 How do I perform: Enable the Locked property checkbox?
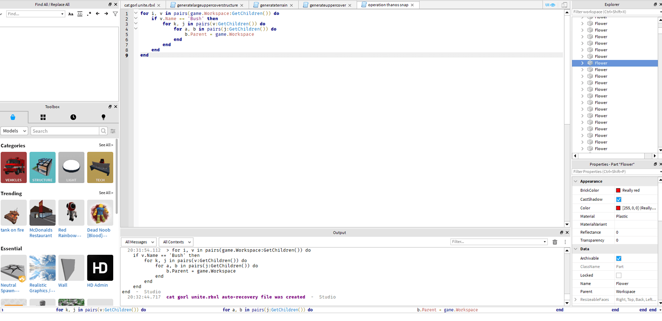[619, 275]
